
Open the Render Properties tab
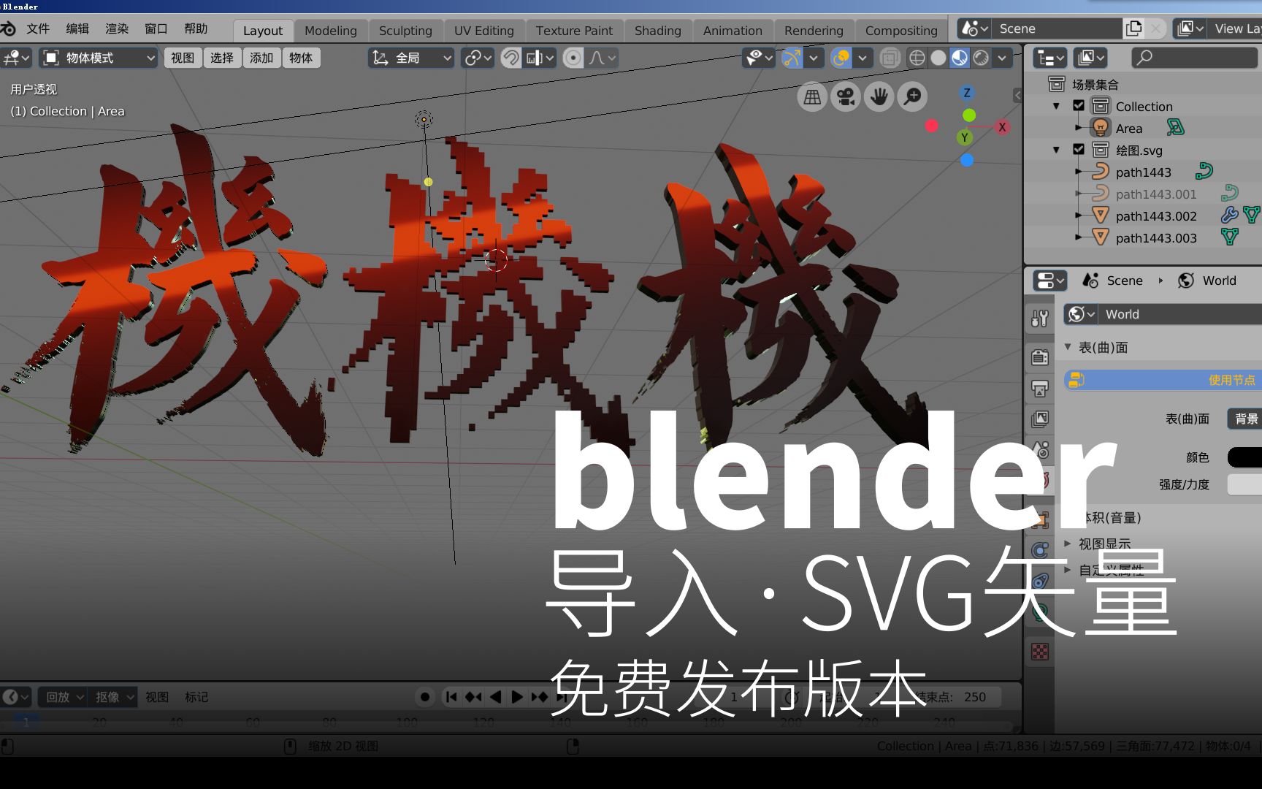point(1040,357)
